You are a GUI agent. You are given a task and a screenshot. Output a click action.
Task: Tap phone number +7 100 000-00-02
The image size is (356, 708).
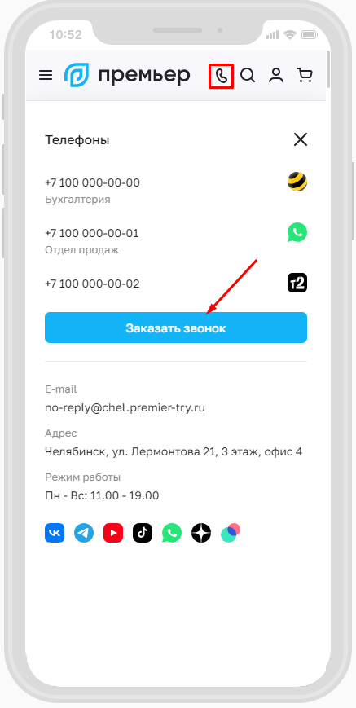[93, 284]
